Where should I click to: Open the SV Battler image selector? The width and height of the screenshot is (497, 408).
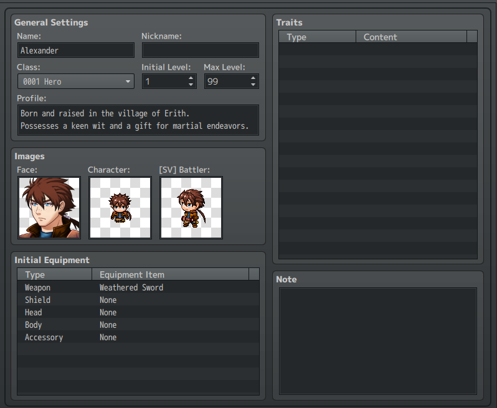191,208
